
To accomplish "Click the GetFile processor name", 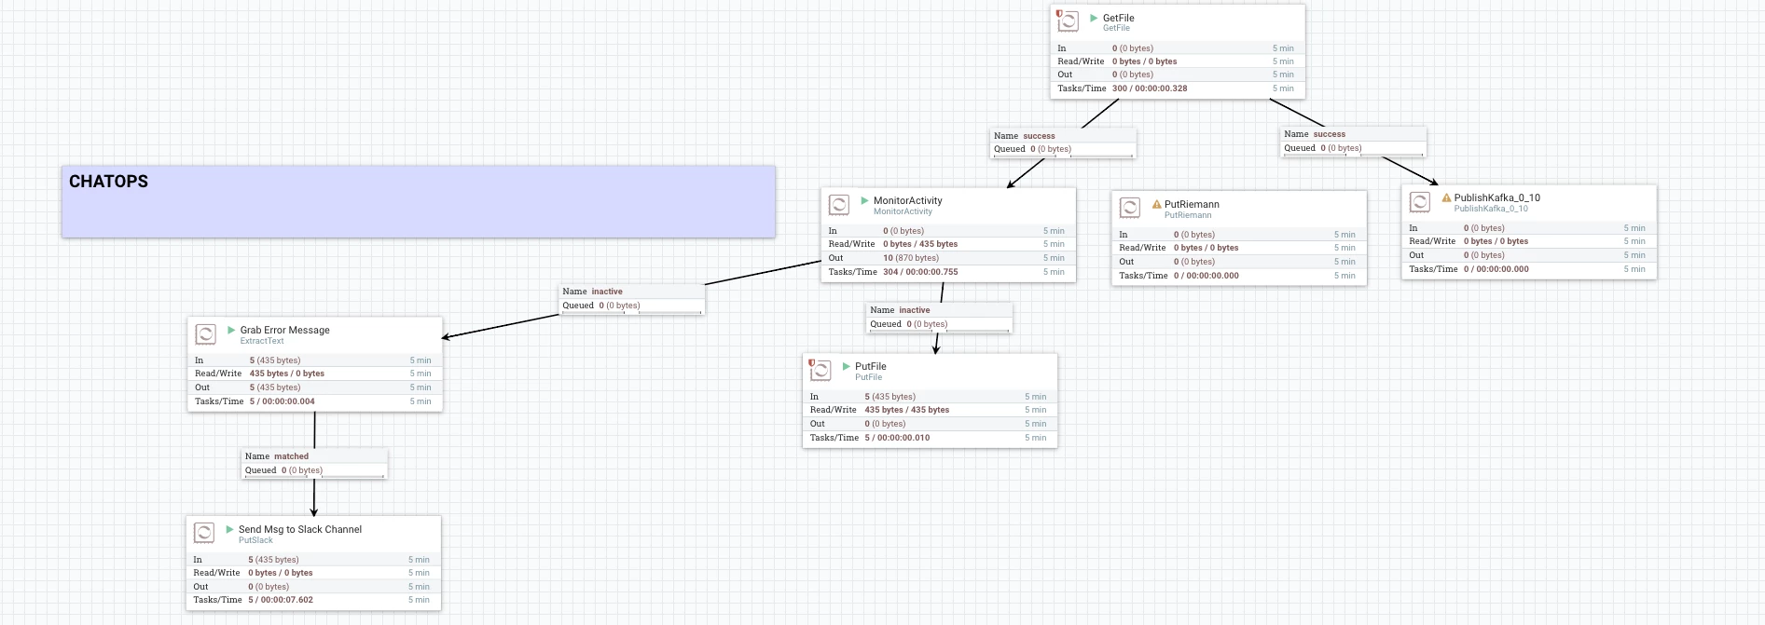I will (1118, 18).
